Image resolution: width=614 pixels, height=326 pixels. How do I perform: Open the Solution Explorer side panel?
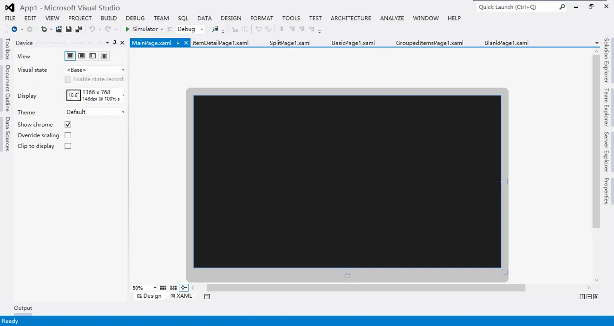[x=606, y=60]
